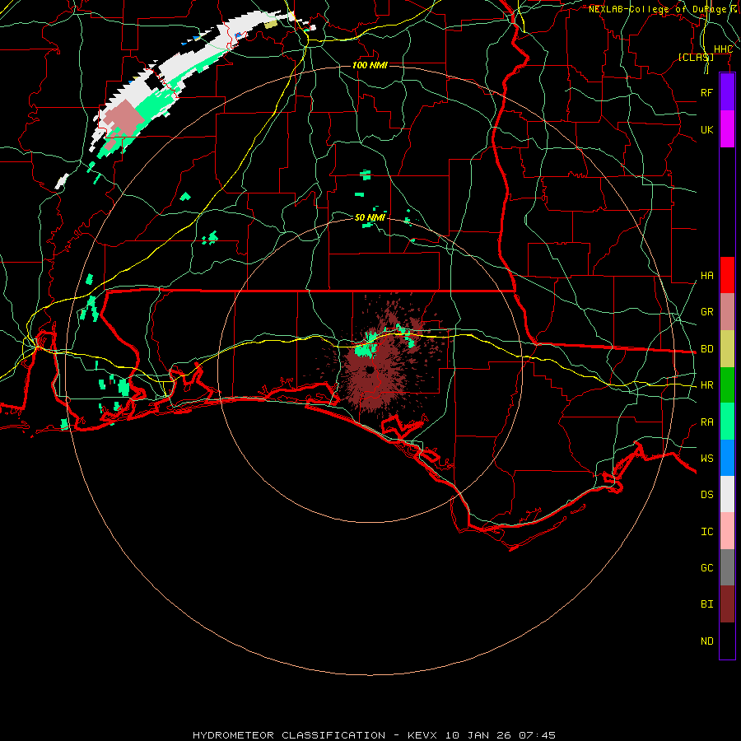This screenshot has height=741, width=741.
Task: Pick the dark green HR legend swatch
Action: click(727, 384)
